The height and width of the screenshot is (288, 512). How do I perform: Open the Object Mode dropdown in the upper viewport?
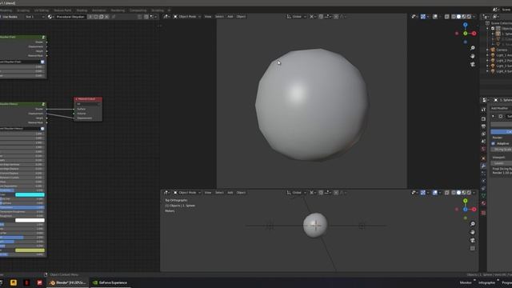[186, 17]
